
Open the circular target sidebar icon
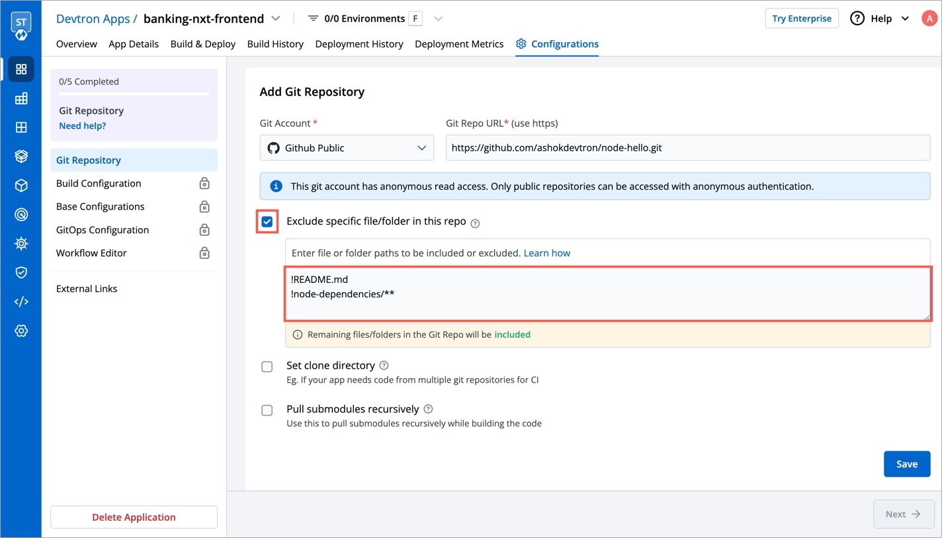[21, 215]
